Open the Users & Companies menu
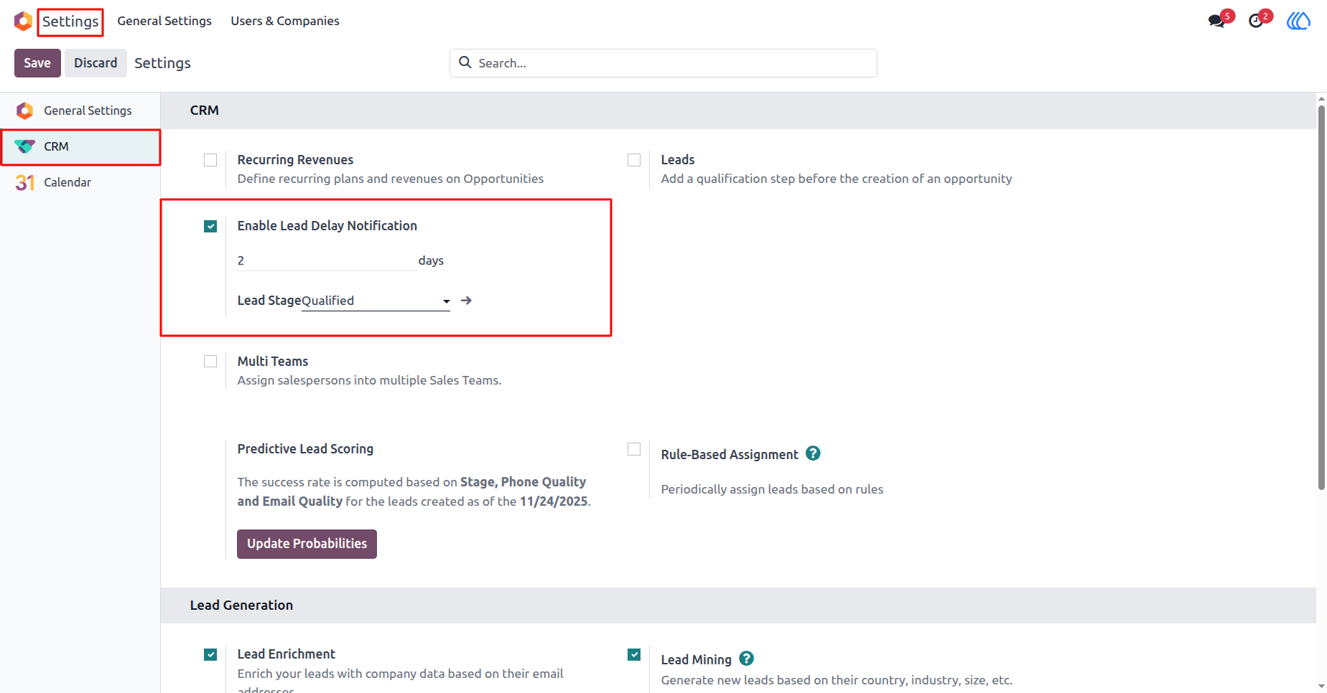Screen dimensions: 1327x693 click(x=285, y=21)
